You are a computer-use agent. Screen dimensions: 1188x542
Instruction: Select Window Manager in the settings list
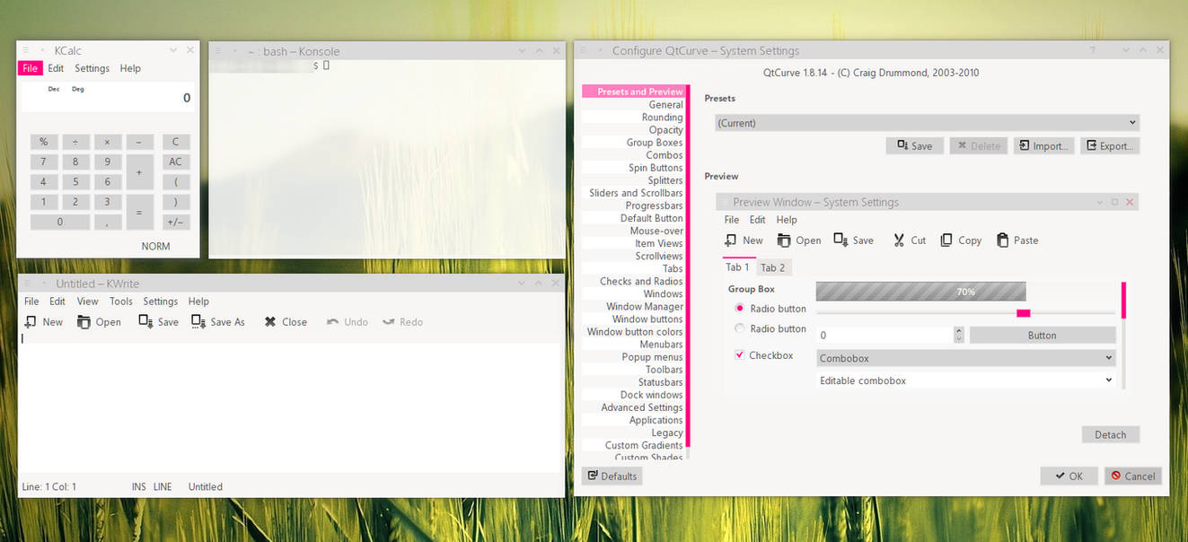coord(645,306)
